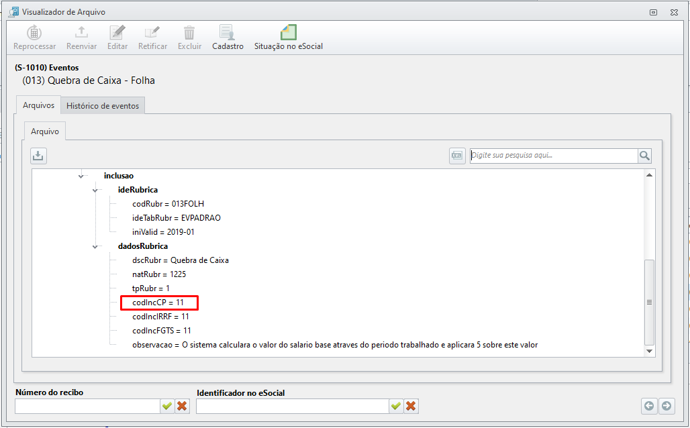Select row 'codIncIRRF = 11'

160,317
